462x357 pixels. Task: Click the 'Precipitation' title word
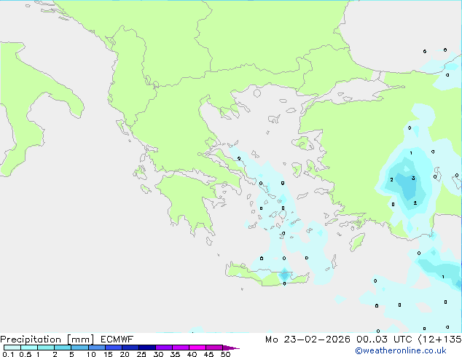[31, 340]
